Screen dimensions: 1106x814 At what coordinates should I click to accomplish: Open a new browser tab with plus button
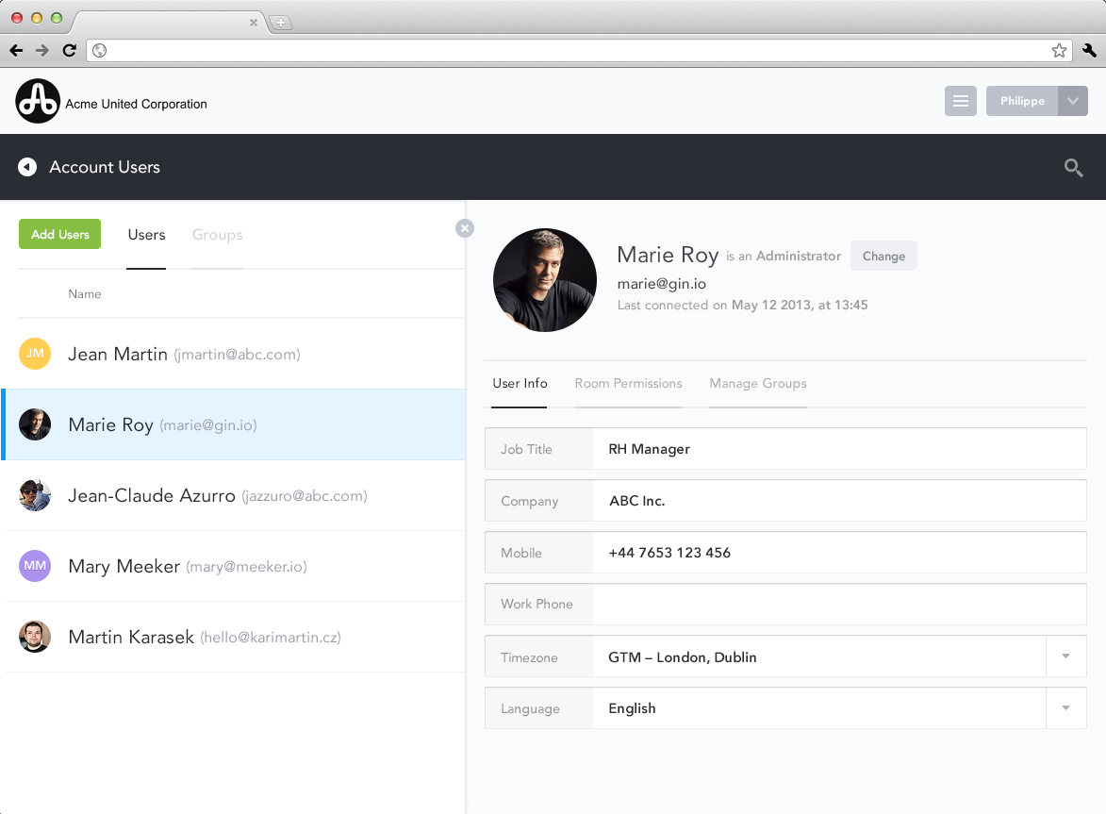pos(280,23)
